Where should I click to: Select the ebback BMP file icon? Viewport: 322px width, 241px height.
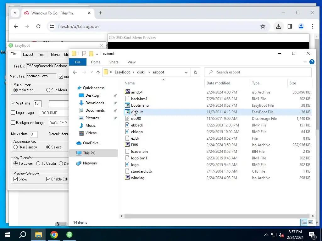point(127,125)
